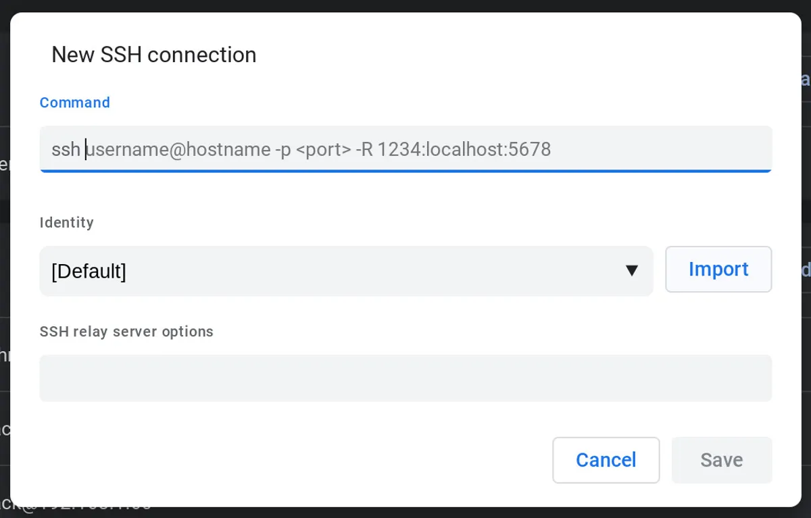Image resolution: width=811 pixels, height=518 pixels.
Task: Open the Identity dropdown arrow
Action: pos(633,270)
